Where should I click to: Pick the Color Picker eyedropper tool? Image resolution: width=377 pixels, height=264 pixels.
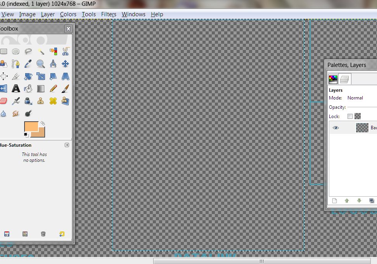pos(28,64)
